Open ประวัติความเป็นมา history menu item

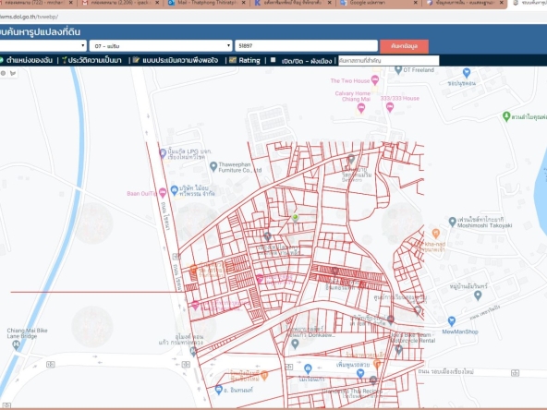pyautogui.click(x=94, y=60)
